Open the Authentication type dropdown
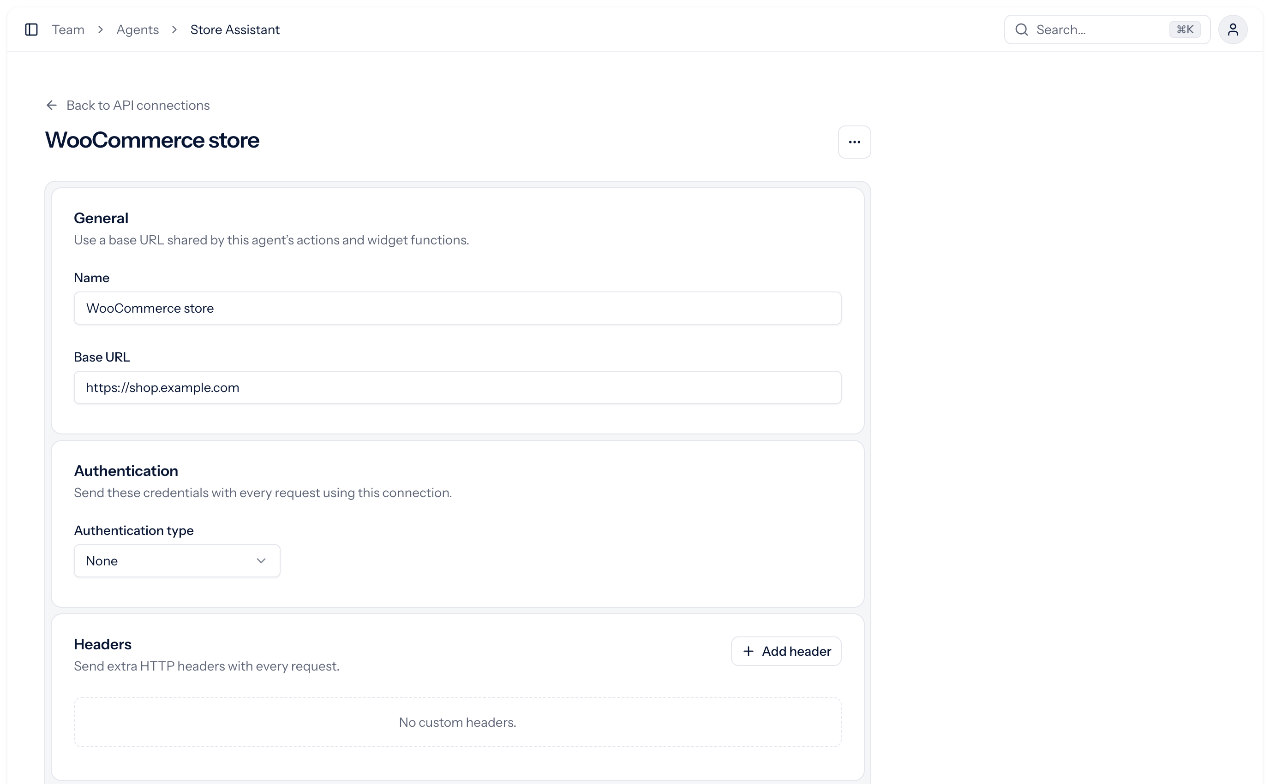 (x=177, y=560)
